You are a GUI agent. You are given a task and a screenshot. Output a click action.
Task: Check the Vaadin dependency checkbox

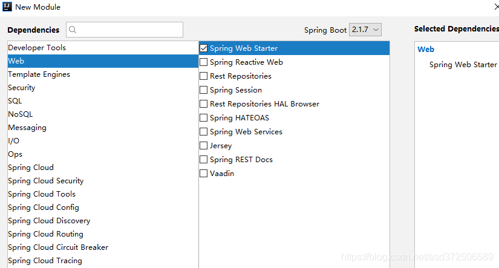coord(203,174)
